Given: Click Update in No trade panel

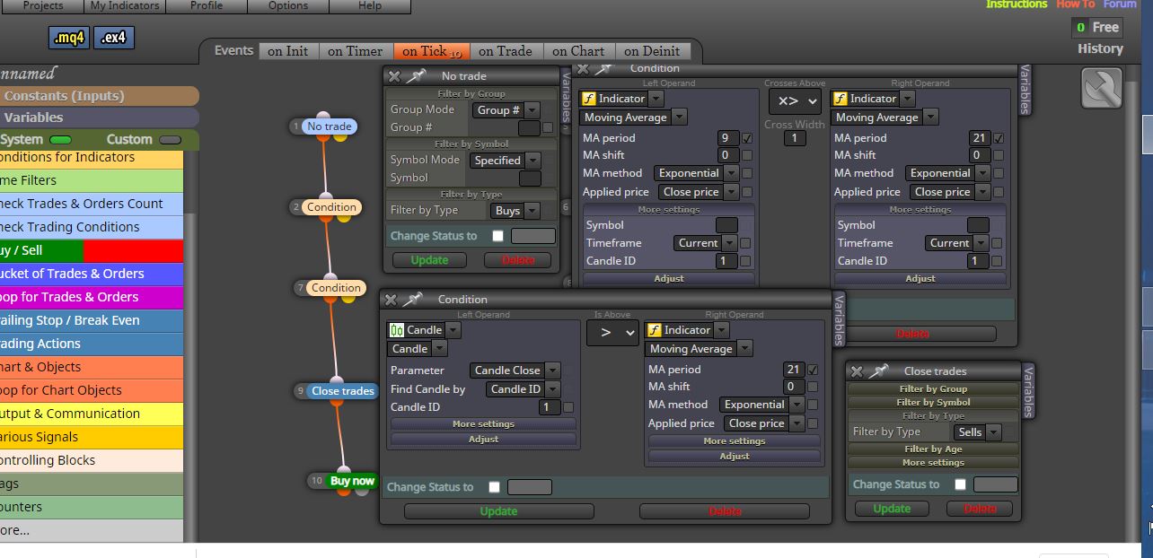Looking at the screenshot, I should pyautogui.click(x=429, y=260).
